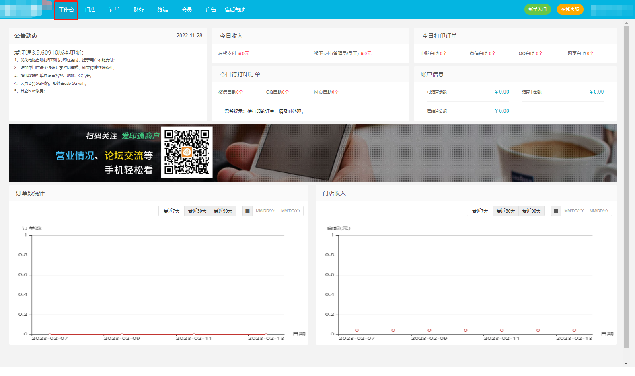This screenshot has height=376, width=635.
Task: Select 最近7天 in 订单数统计
Action: 171,211
